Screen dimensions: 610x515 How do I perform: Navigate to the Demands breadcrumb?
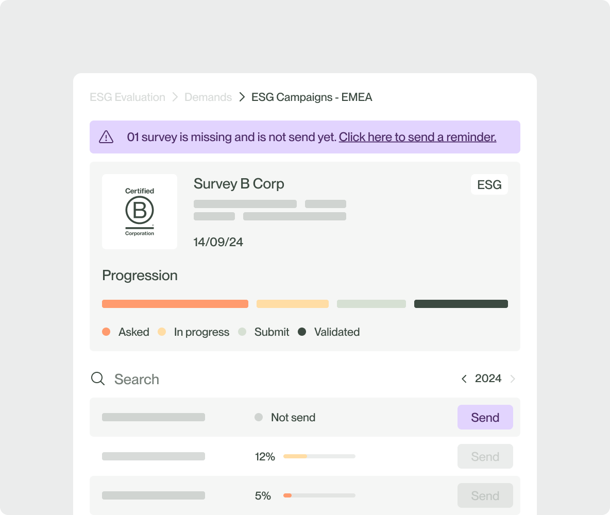pos(208,97)
